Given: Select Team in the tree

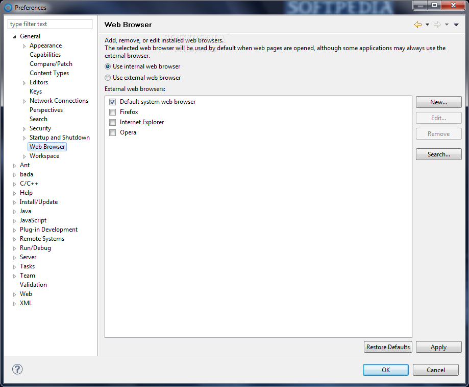Looking at the screenshot, I should click(27, 276).
